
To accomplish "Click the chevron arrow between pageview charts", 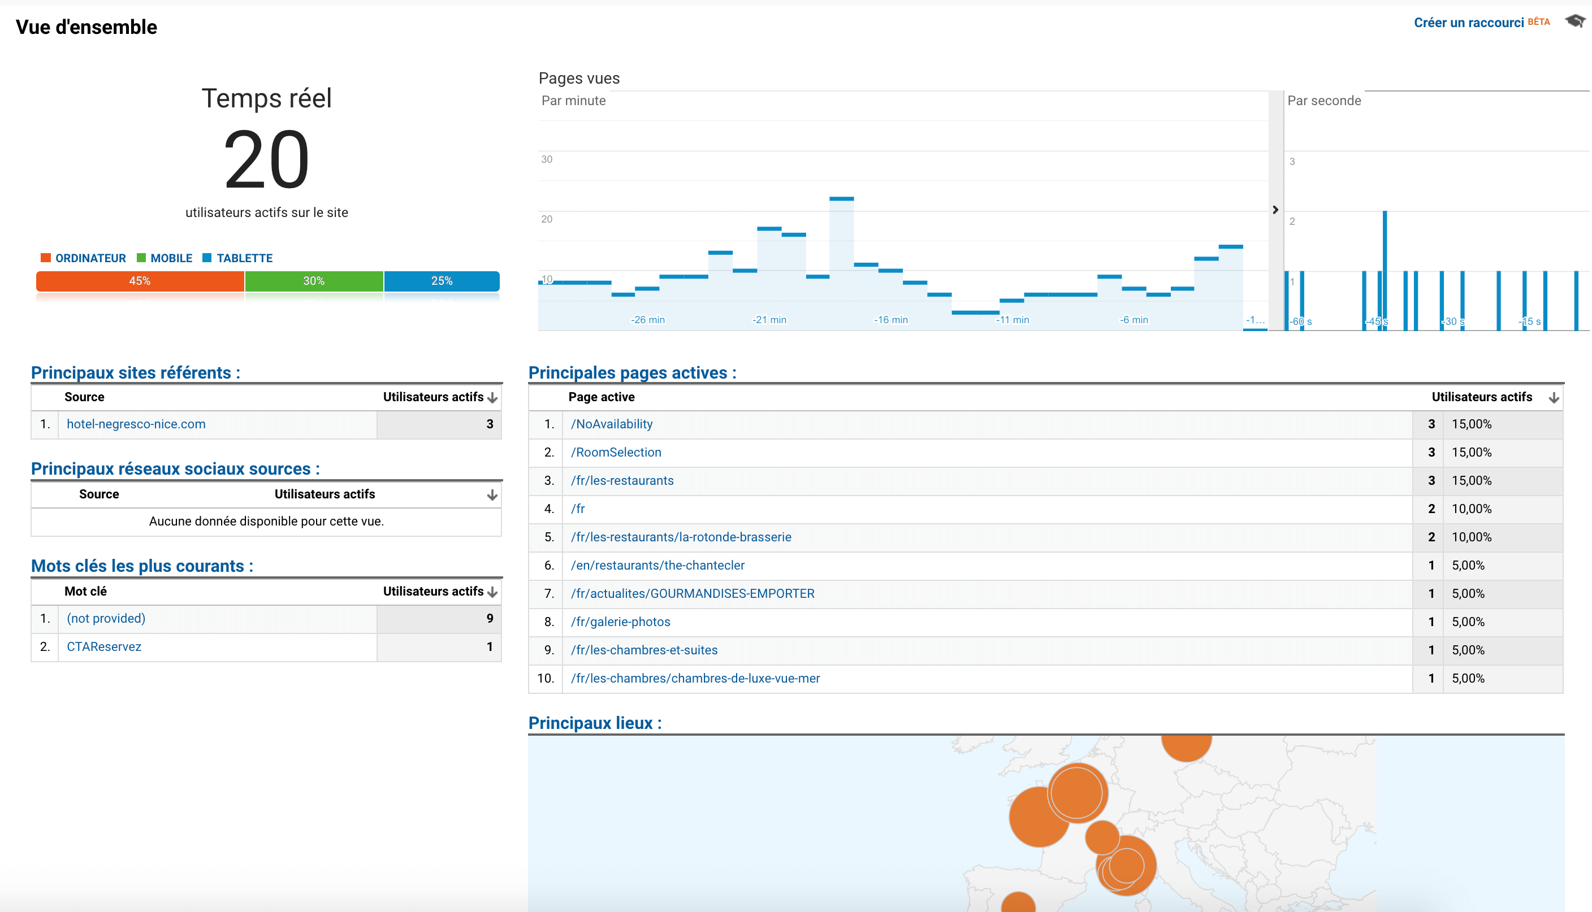I will click(x=1275, y=210).
